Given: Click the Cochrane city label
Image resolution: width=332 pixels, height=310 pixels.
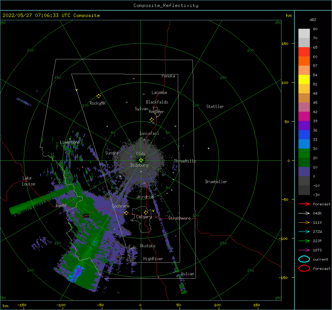Looking at the screenshot, I should 121,206.
